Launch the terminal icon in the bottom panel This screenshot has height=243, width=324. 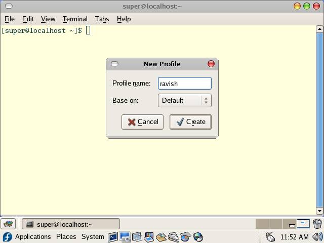(112, 237)
